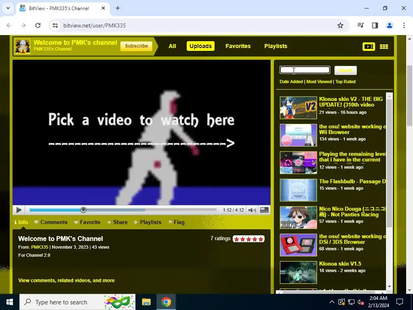Image resolution: width=413 pixels, height=310 pixels.
Task: Open Nico Nico Douga video thumbnail
Action: pos(298,217)
